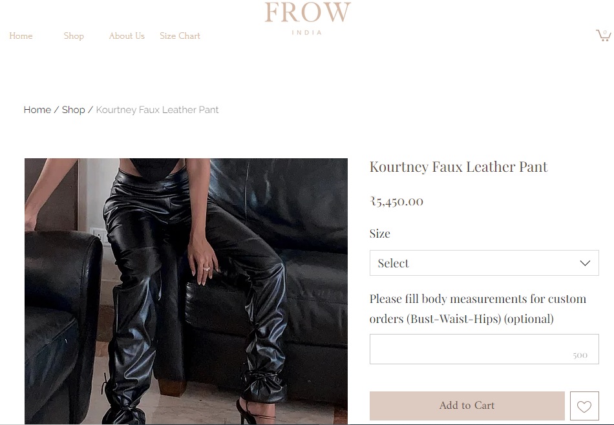Click the chevron arrow in Size selector
This screenshot has height=425, width=614.
click(x=585, y=263)
